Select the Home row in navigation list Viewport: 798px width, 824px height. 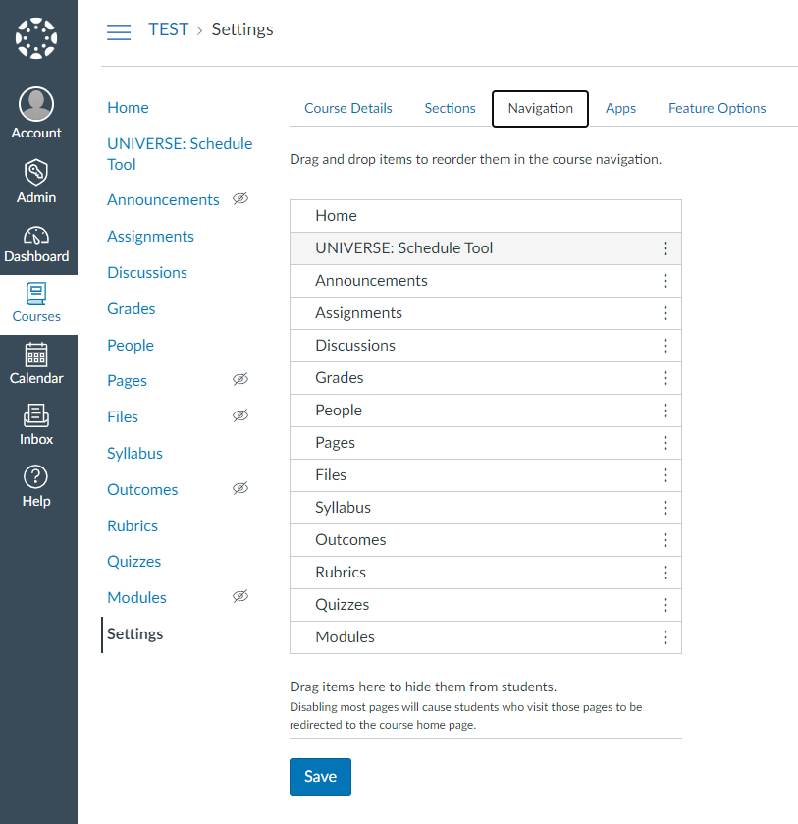(x=486, y=216)
